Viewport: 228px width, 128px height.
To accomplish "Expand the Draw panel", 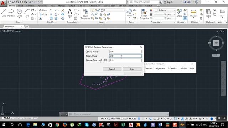I will coord(19,22).
